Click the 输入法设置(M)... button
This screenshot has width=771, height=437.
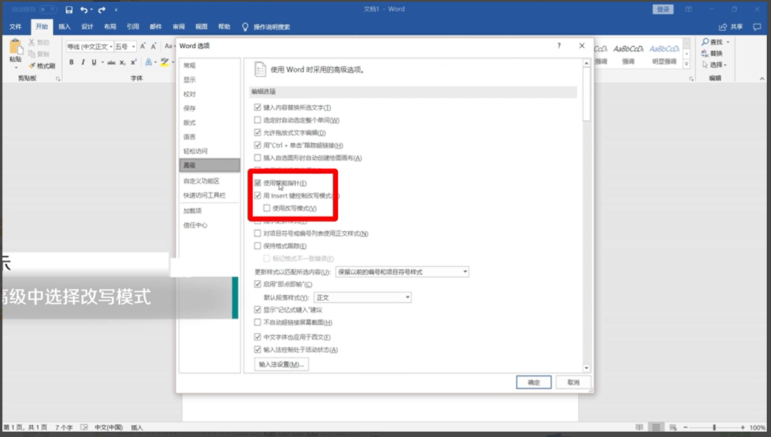click(281, 364)
